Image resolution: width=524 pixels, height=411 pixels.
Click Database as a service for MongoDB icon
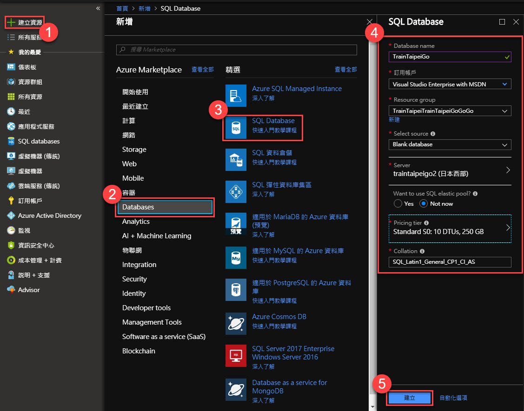pyautogui.click(x=236, y=389)
